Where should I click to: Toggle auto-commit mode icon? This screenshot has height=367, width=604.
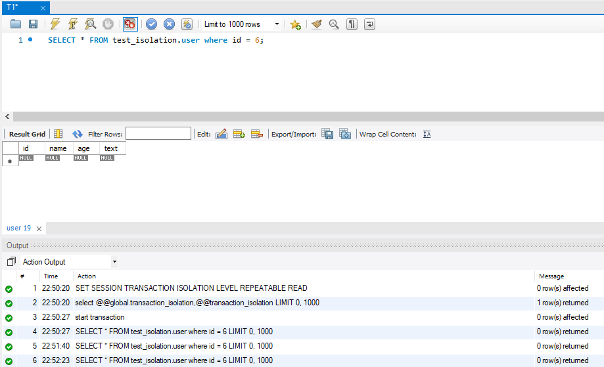coord(187,24)
